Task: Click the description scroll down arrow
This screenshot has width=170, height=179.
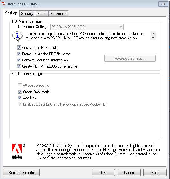Action: 153,38
